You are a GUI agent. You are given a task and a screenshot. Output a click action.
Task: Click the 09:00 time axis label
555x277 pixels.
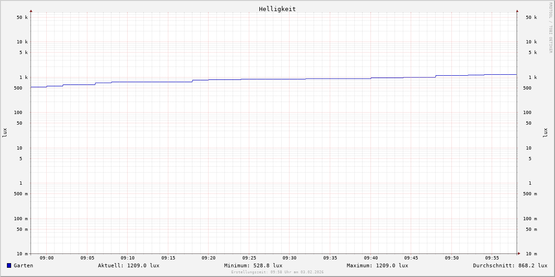(47, 258)
